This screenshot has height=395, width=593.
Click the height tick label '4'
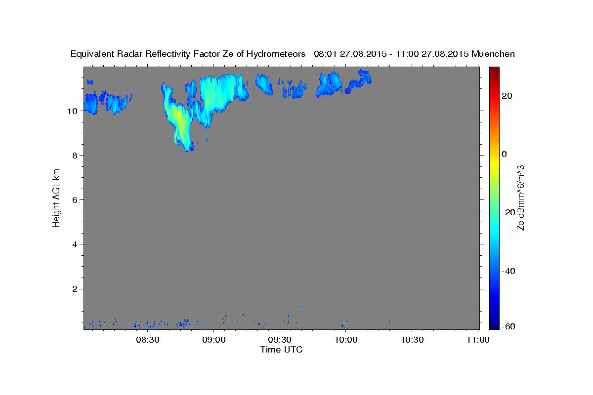point(76,244)
